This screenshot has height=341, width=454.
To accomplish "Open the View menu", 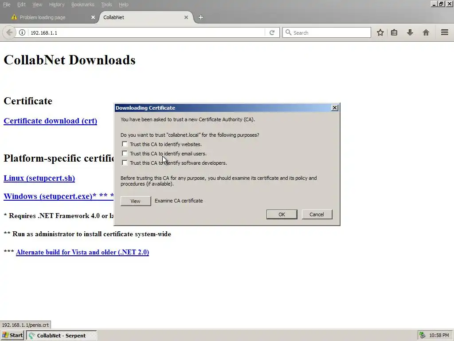I will (37, 4).
